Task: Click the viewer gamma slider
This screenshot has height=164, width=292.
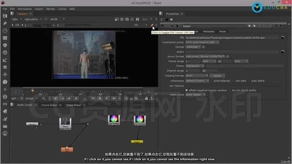Action: point(77,25)
